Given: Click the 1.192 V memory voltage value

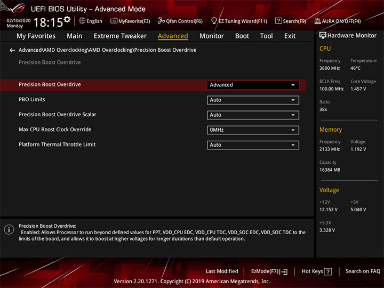Looking at the screenshot, I should click(358, 149).
